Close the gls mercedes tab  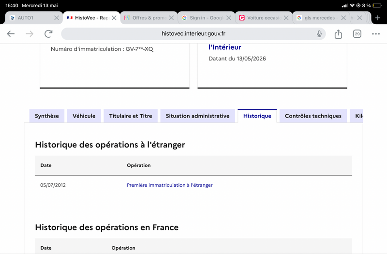tap(343, 18)
